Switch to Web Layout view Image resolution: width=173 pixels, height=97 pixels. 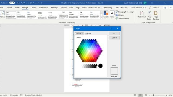click(x=146, y=95)
